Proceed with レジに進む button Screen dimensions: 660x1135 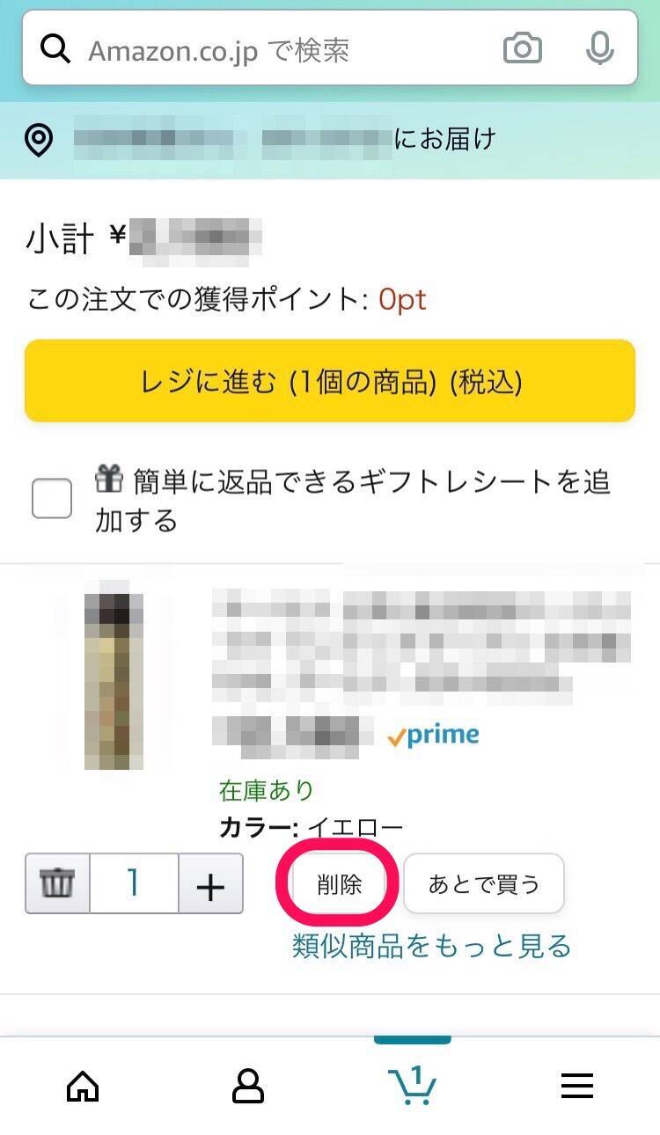330,381
